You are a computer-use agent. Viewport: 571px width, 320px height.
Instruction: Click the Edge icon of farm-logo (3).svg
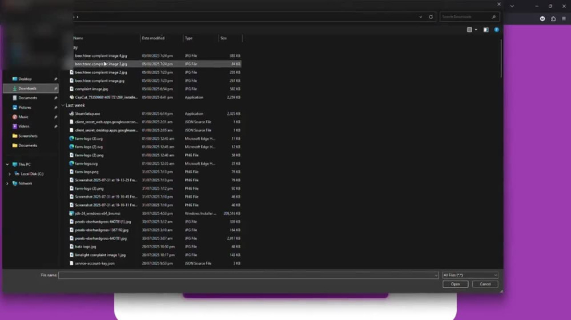tap(71, 139)
